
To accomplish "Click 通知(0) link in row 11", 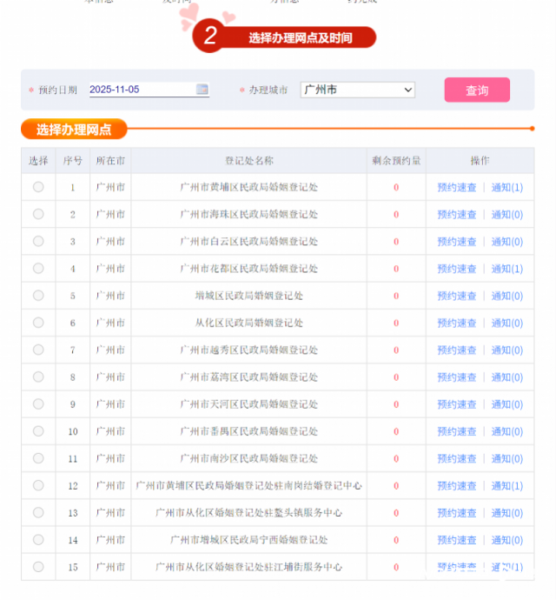I will click(506, 459).
